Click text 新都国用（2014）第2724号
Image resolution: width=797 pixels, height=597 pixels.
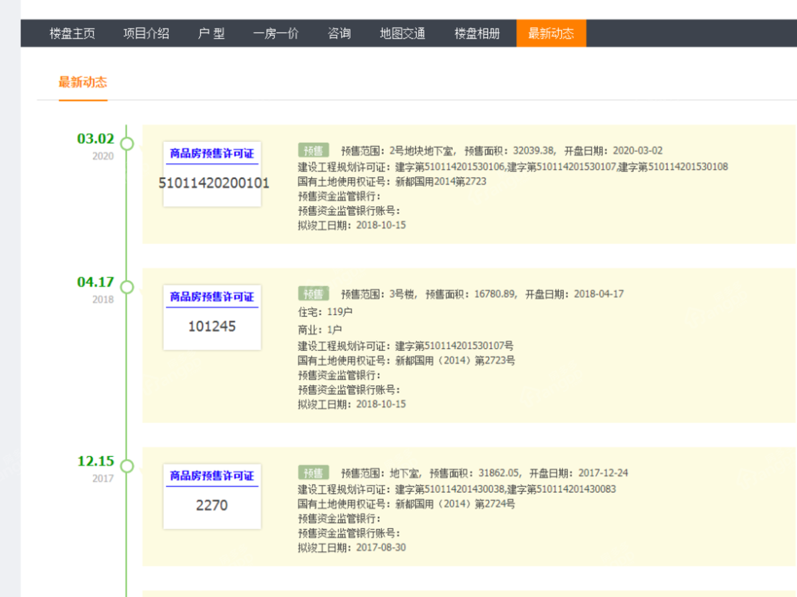click(455, 503)
